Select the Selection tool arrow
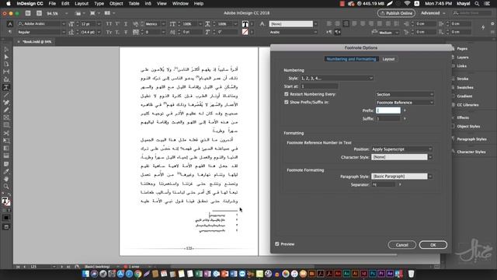Image resolution: width=497 pixels, height=280 pixels. click(x=6, y=50)
